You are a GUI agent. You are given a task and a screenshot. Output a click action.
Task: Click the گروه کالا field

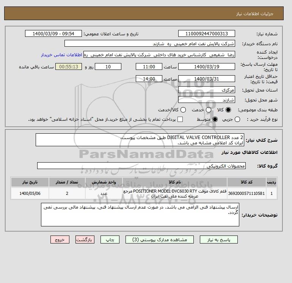click(x=141, y=166)
